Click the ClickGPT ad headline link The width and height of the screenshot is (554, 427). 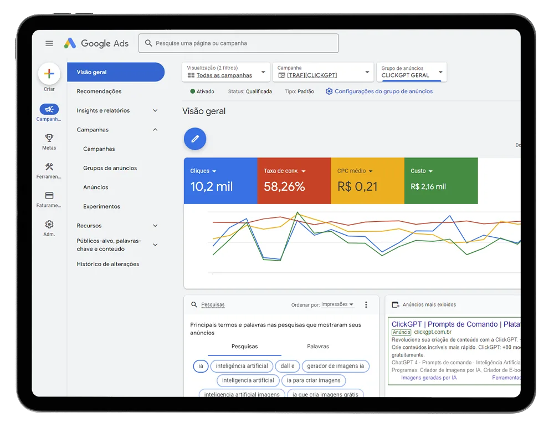[455, 324]
